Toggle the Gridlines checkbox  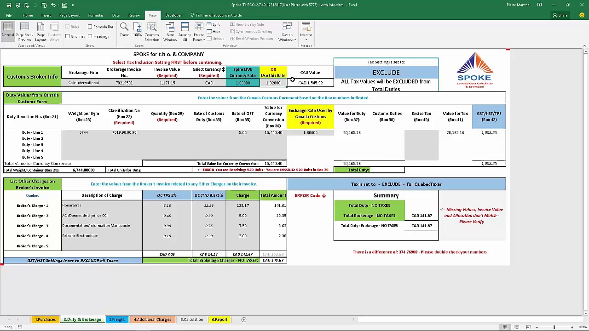click(75, 36)
